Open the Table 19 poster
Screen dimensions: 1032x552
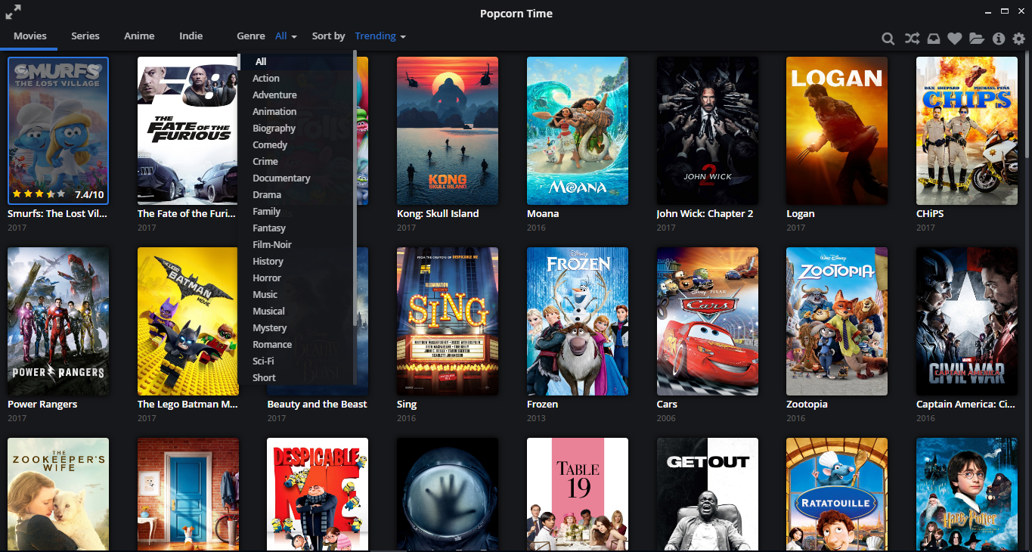point(578,495)
